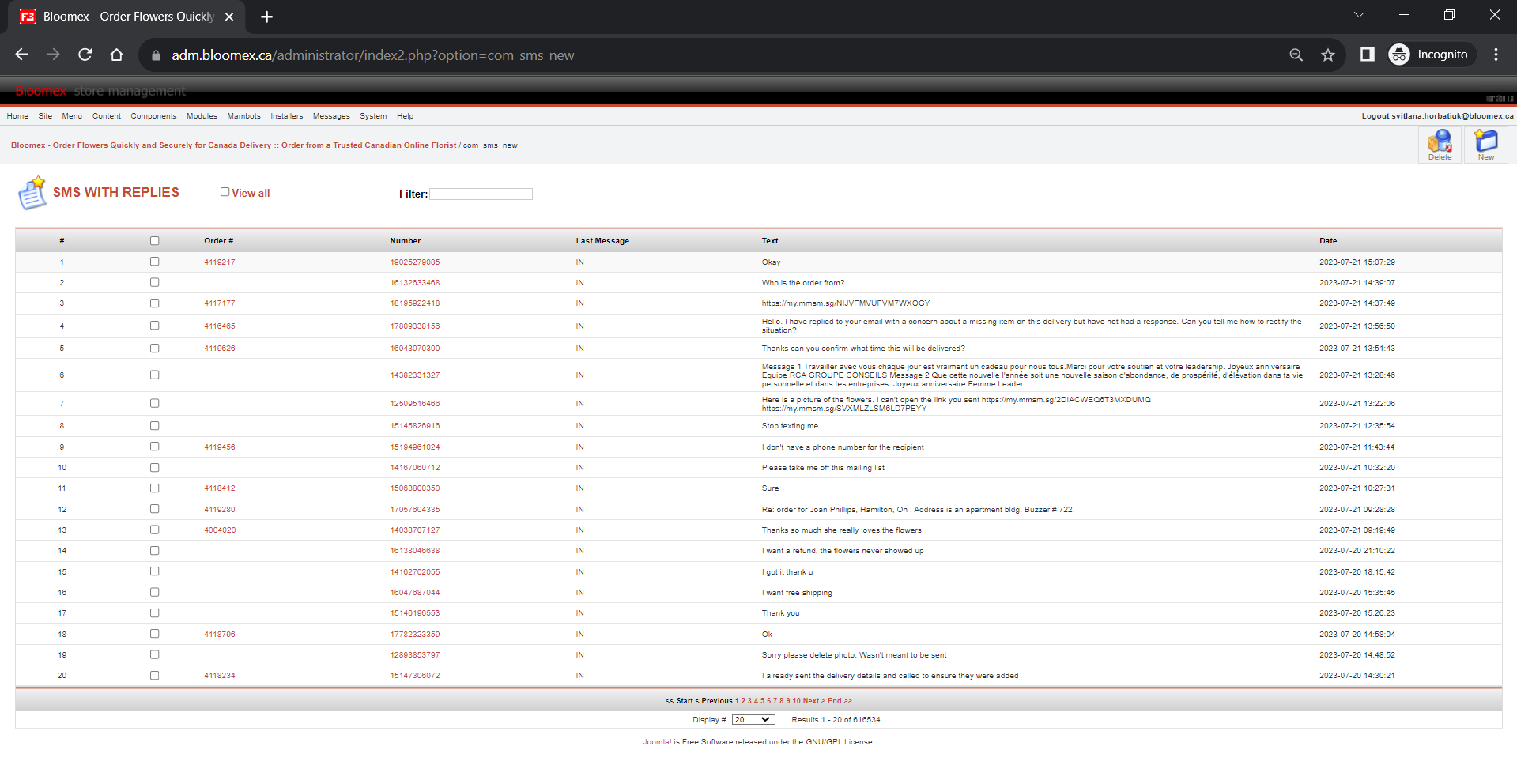Viewport: 1517px width, 784px height.
Task: Click the Incognito profile indicator
Action: point(1432,55)
